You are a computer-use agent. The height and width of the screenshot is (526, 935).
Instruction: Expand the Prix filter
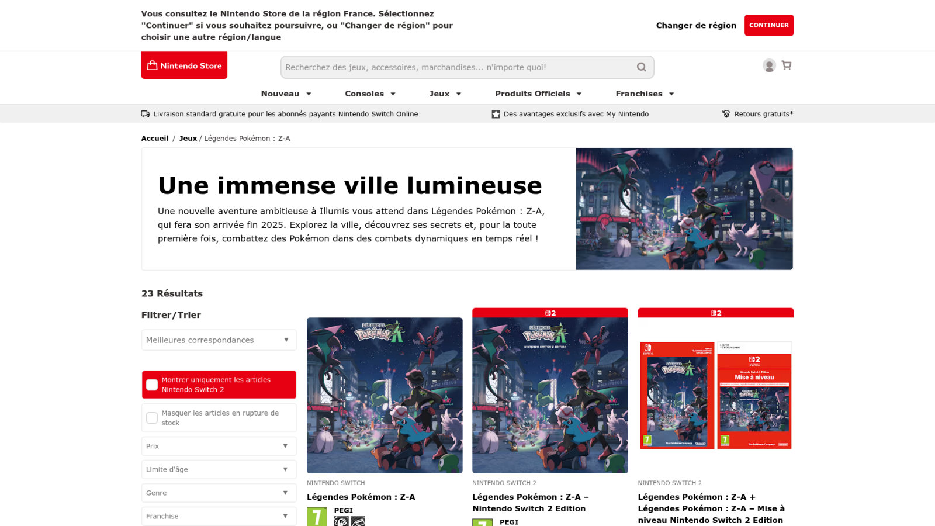[219, 446]
